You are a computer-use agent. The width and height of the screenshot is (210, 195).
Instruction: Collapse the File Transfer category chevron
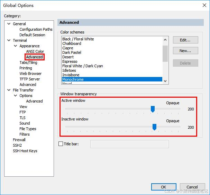(9, 90)
